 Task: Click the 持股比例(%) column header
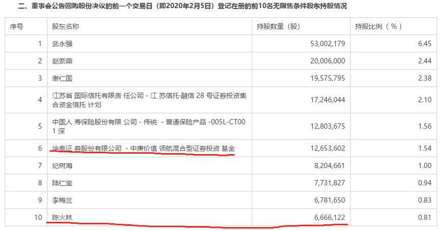point(378,26)
